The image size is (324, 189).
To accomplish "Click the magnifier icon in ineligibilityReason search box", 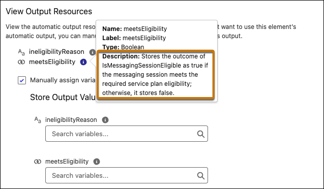I will tap(200, 134).
